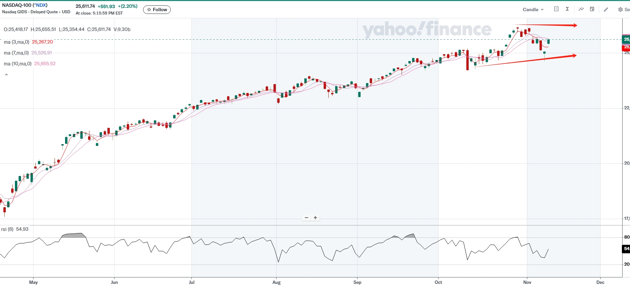Select the ma (10,ma,0) indicator label

(18, 64)
